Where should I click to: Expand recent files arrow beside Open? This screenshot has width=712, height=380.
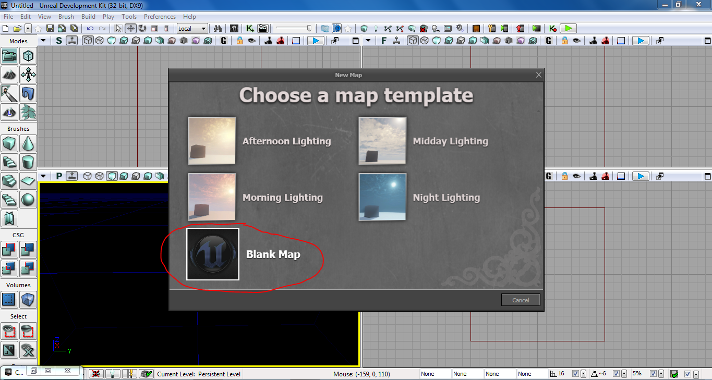(x=28, y=29)
